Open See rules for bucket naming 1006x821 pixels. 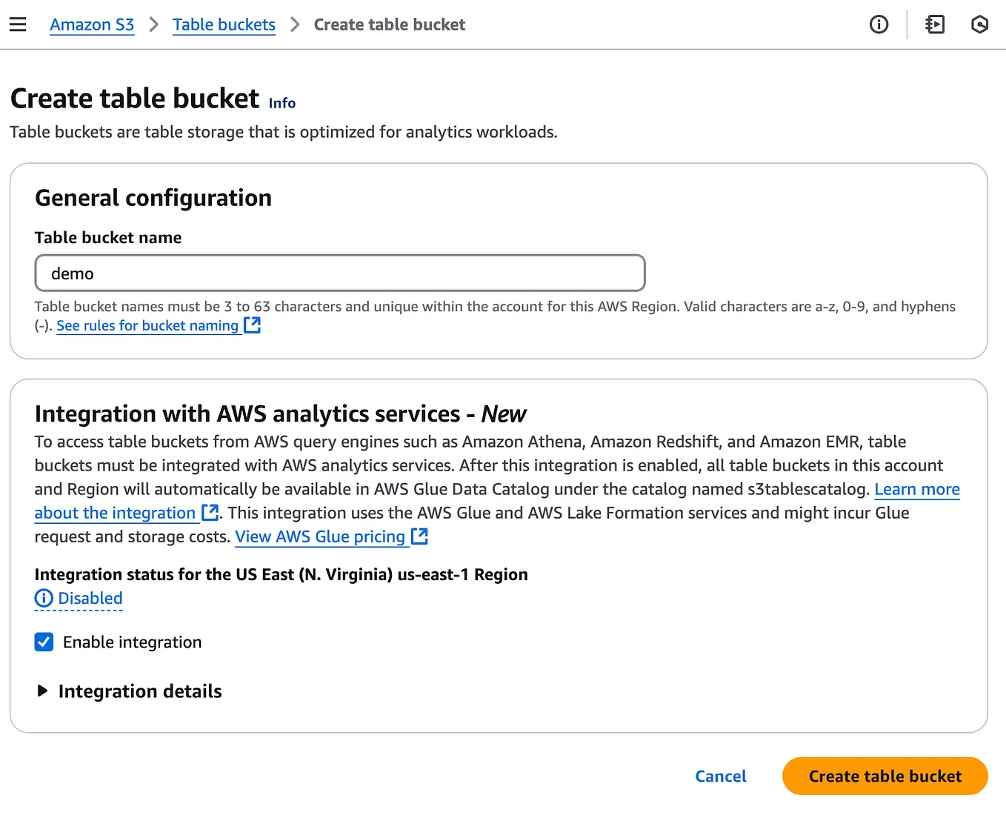pyautogui.click(x=147, y=325)
